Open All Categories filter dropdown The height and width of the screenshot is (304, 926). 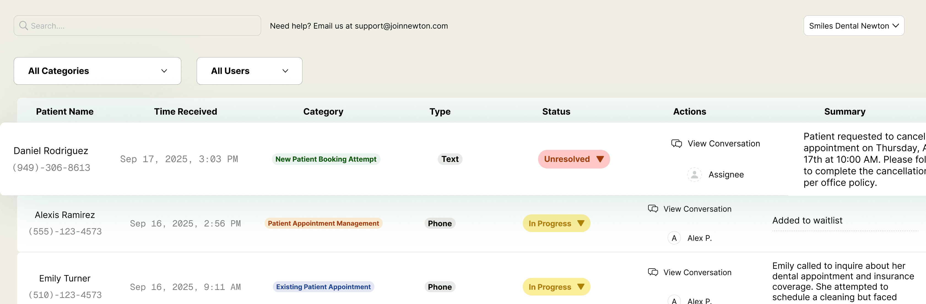tap(98, 71)
